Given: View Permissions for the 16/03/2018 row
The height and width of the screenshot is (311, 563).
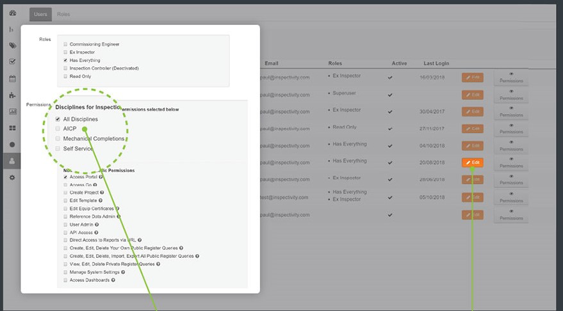Looking at the screenshot, I should tap(511, 77).
